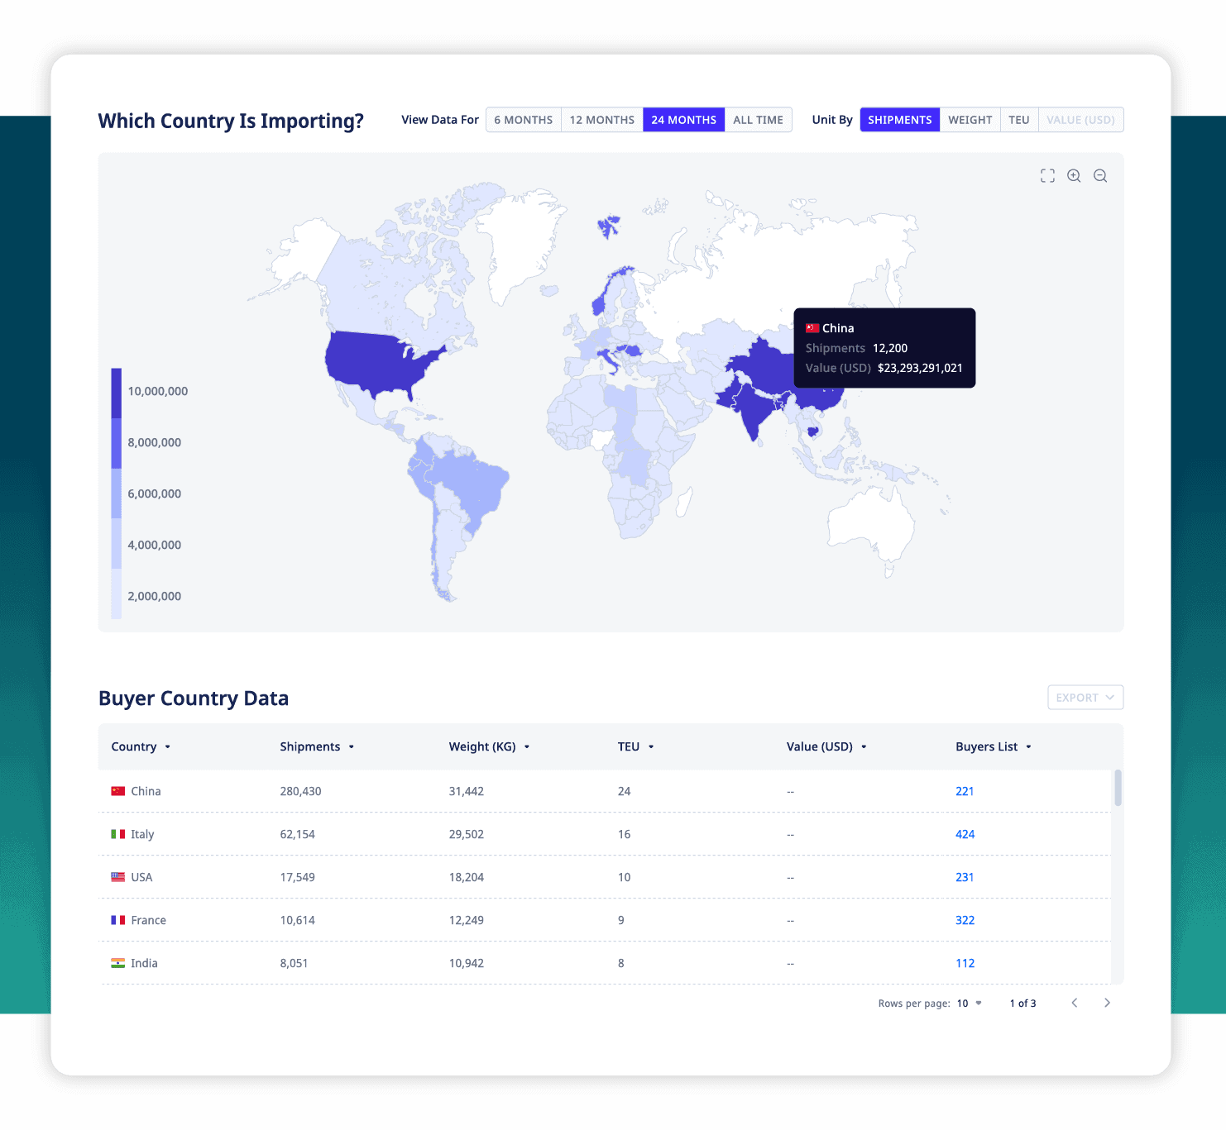This screenshot has height=1130, width=1226.
Task: Click the Italy flag icon
Action: 118,834
